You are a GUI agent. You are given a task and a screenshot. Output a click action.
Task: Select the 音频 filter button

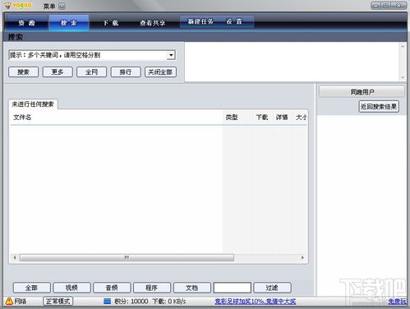pos(112,288)
